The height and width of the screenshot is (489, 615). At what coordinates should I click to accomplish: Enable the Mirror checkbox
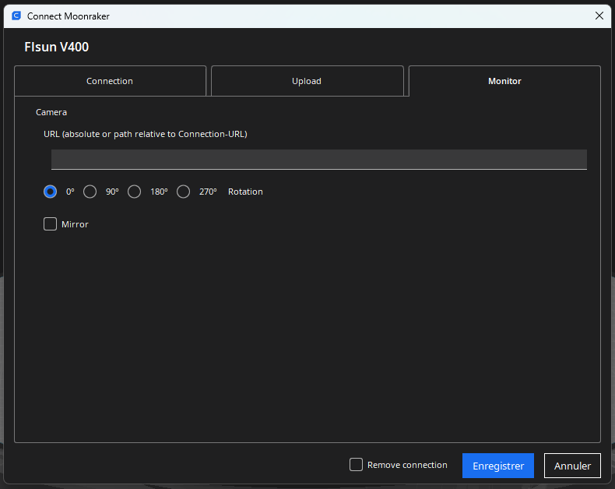tap(50, 224)
